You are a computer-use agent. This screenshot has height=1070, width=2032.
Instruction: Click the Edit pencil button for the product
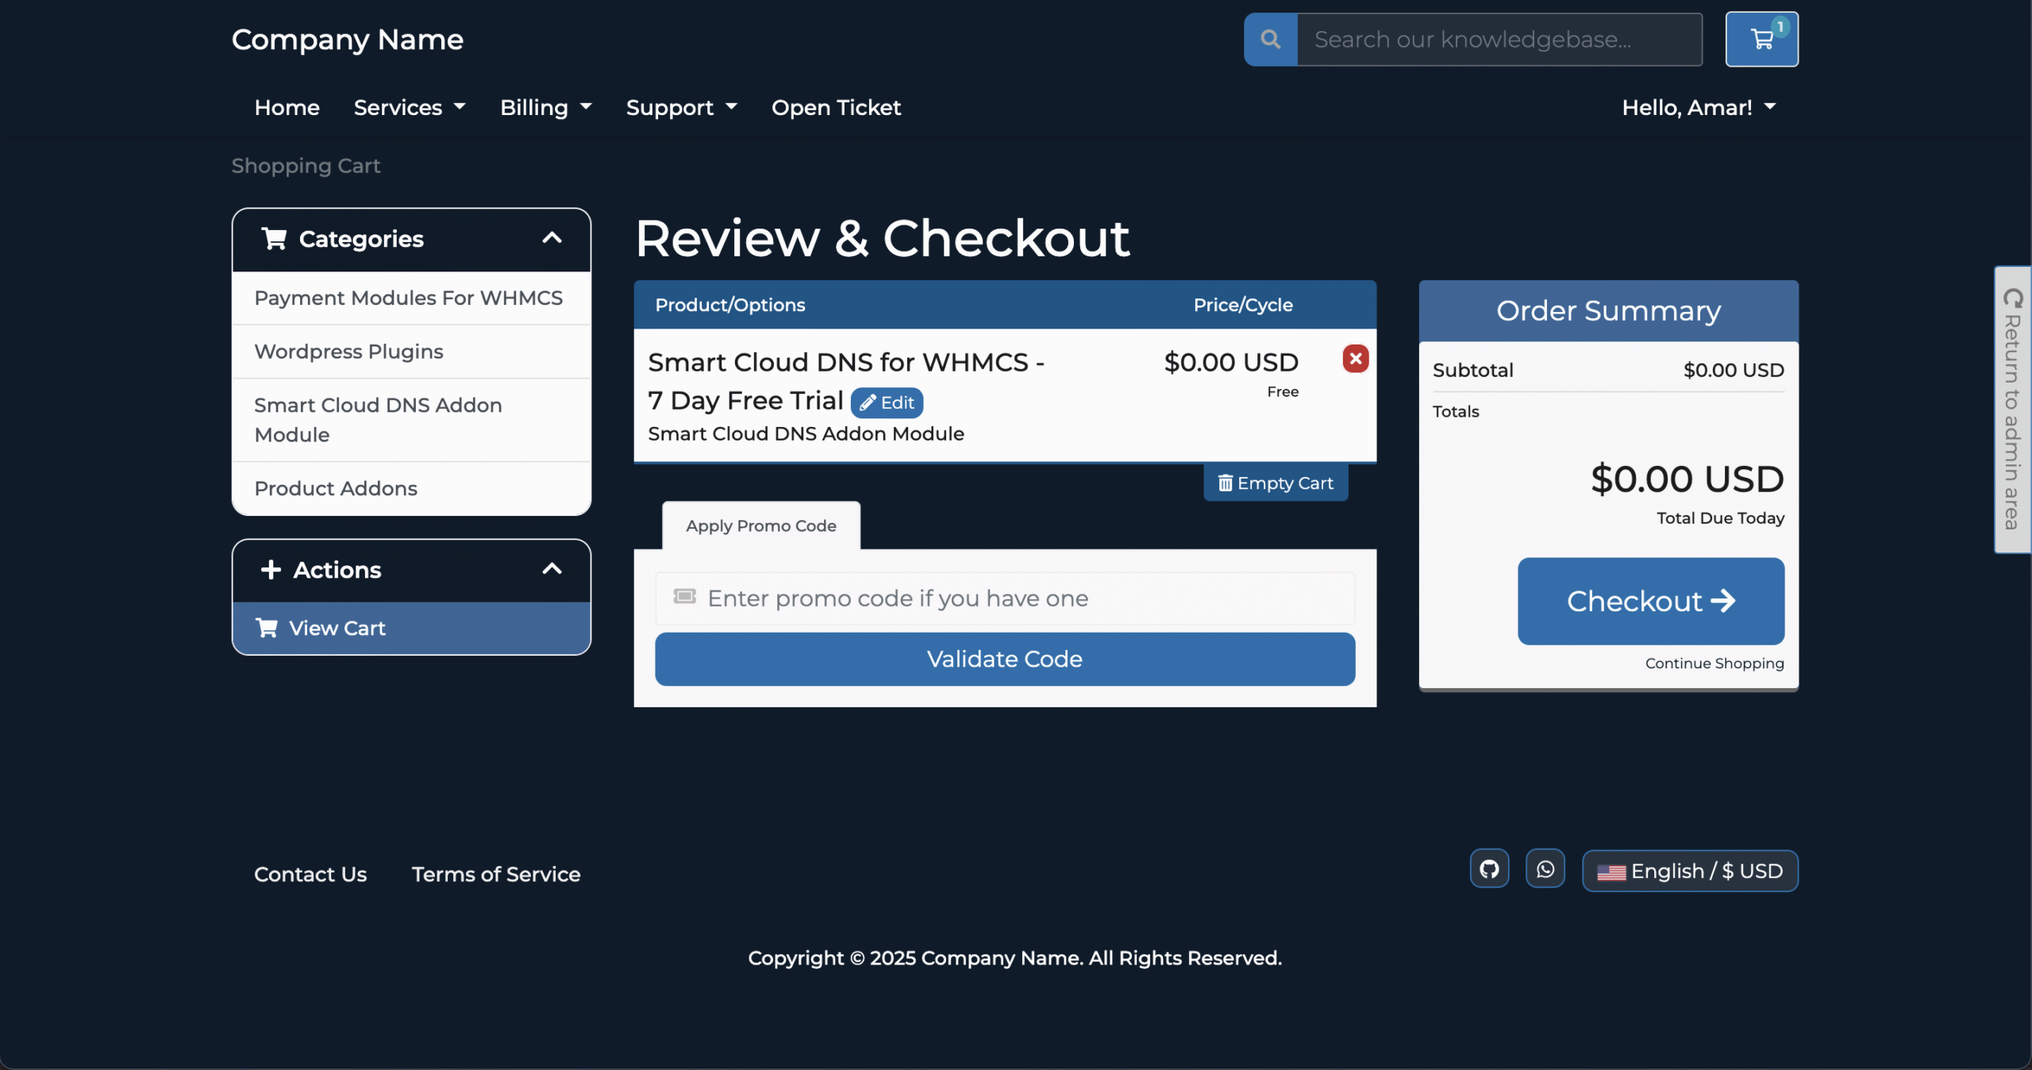887,403
